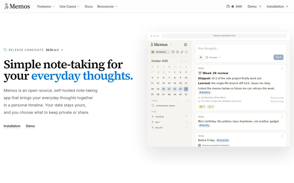Open options menu on Week 28 review

(x=282, y=69)
